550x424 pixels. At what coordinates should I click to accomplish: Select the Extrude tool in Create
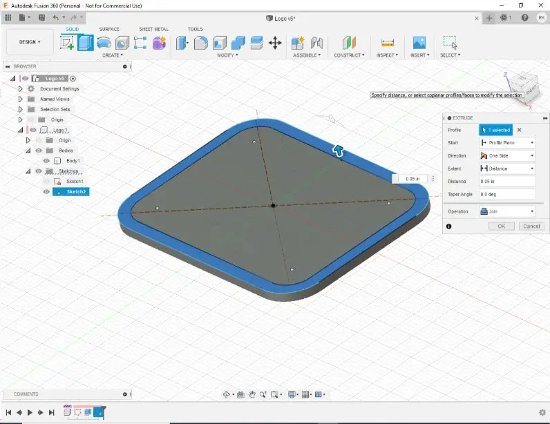tap(85, 43)
